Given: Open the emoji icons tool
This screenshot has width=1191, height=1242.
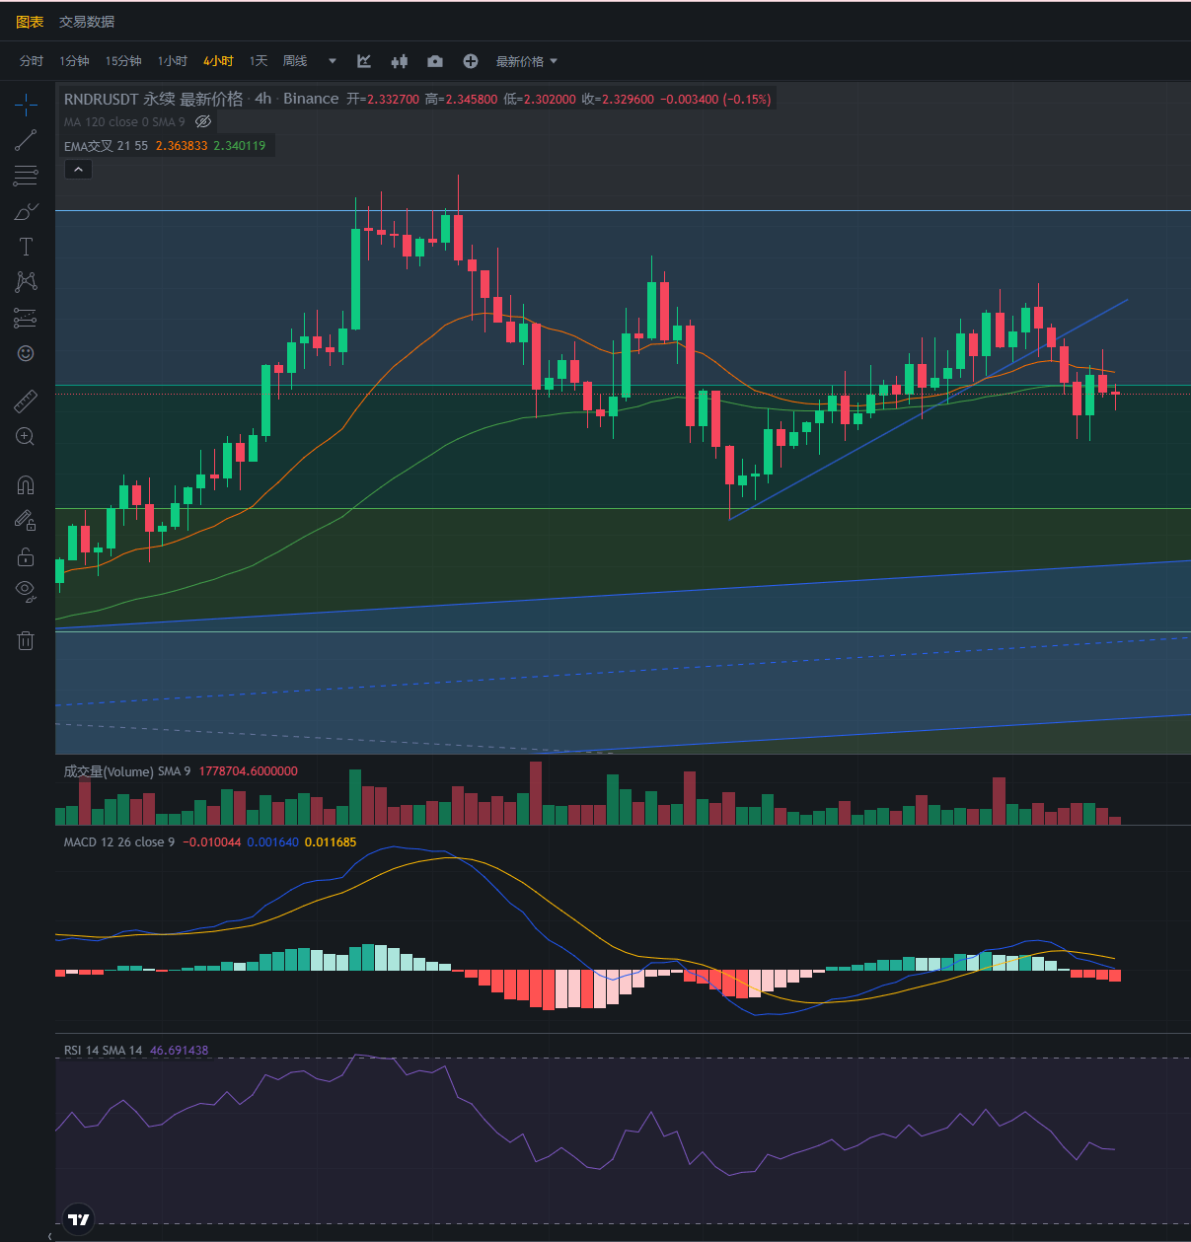Looking at the screenshot, I should point(26,353).
